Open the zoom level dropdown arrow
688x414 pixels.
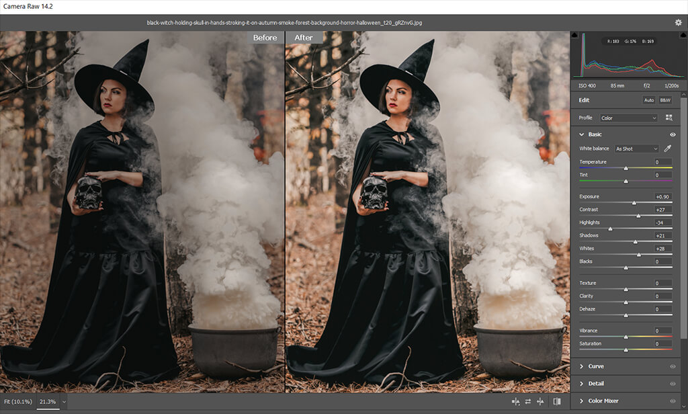tap(64, 402)
